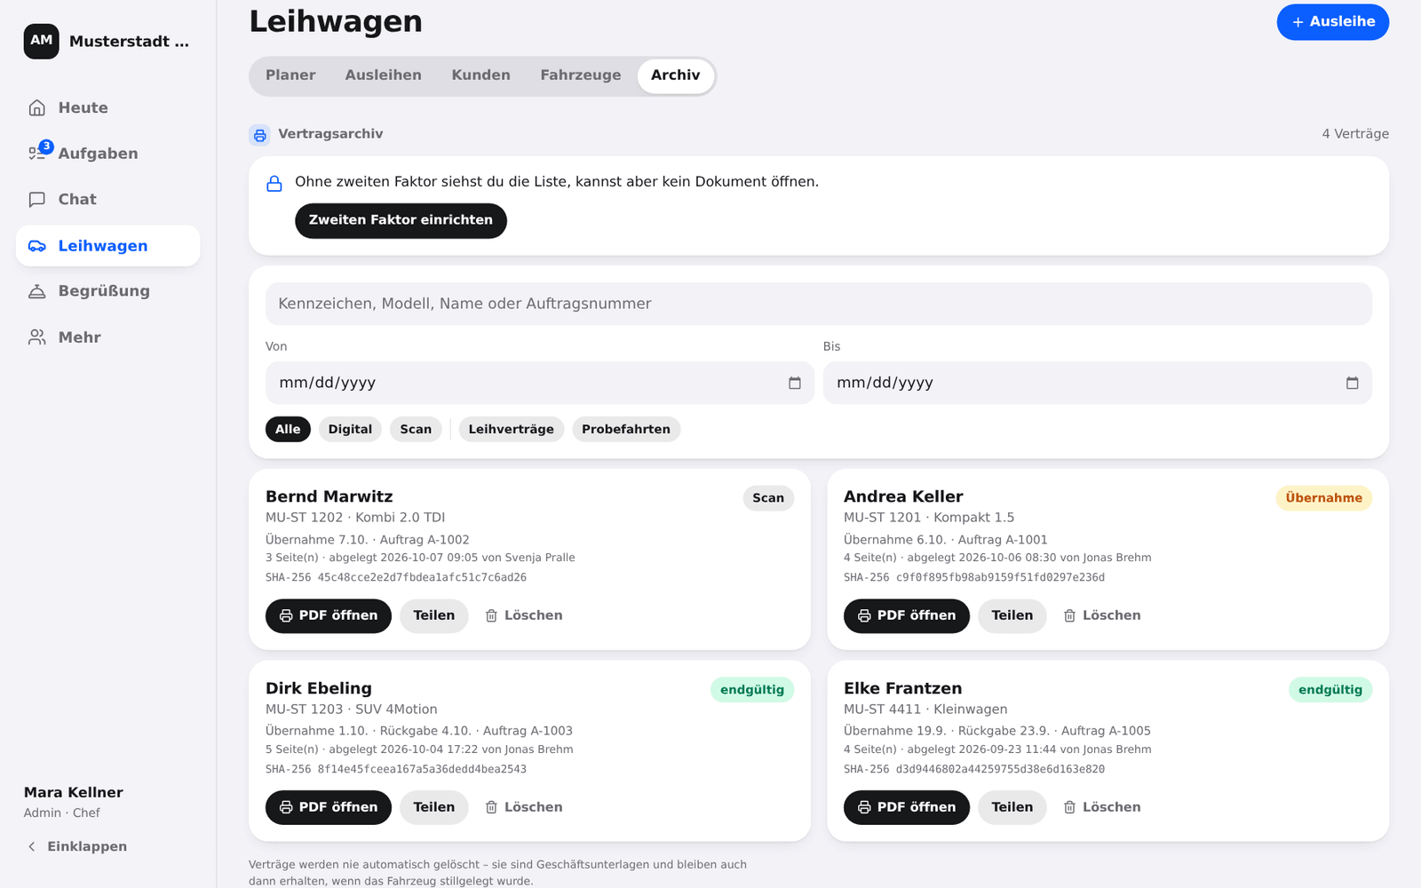Filter contracts by Digital
Viewport: 1421px width, 888px height.
click(350, 429)
